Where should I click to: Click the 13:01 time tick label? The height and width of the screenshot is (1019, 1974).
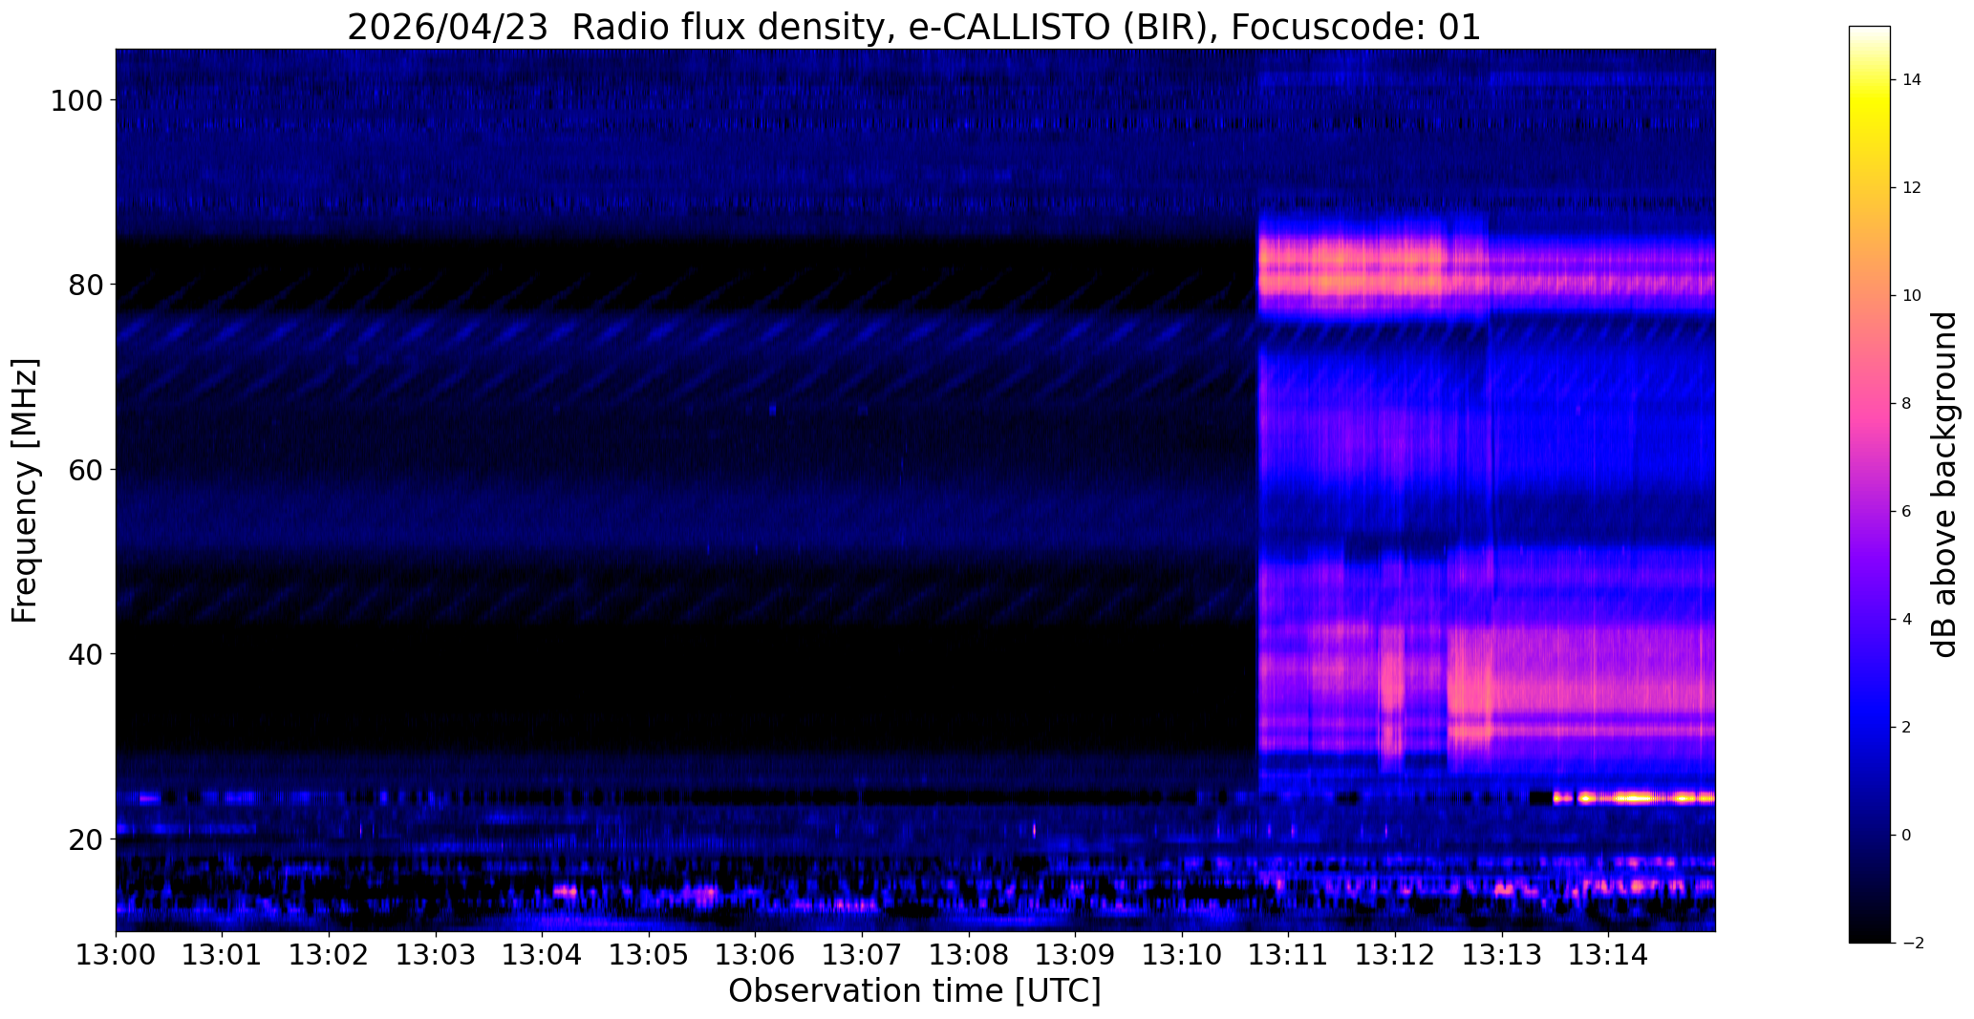tap(223, 954)
